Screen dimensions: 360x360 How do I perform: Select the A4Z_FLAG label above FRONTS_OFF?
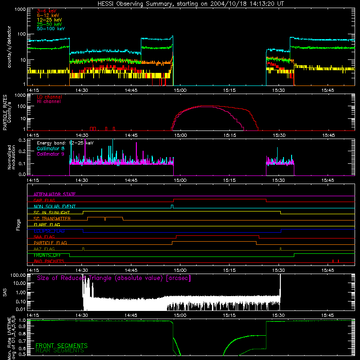click(44, 249)
